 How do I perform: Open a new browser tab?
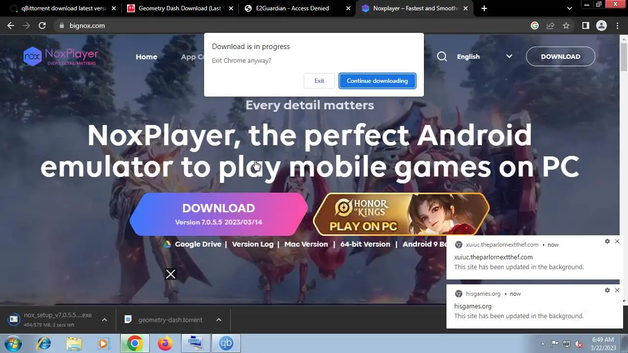point(484,8)
